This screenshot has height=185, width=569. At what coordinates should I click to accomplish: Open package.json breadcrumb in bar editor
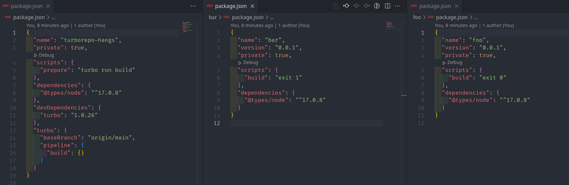pos(248,17)
